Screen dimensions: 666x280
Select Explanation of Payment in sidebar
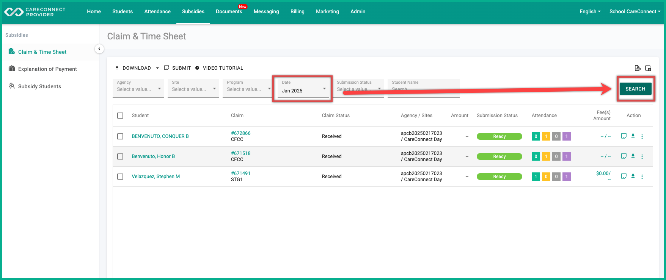[x=47, y=69]
